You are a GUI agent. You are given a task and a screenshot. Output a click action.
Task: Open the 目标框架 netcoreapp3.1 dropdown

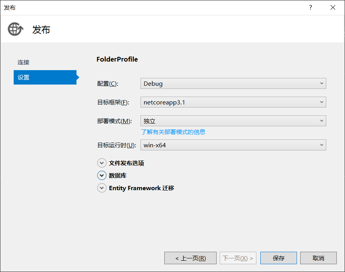click(233, 102)
